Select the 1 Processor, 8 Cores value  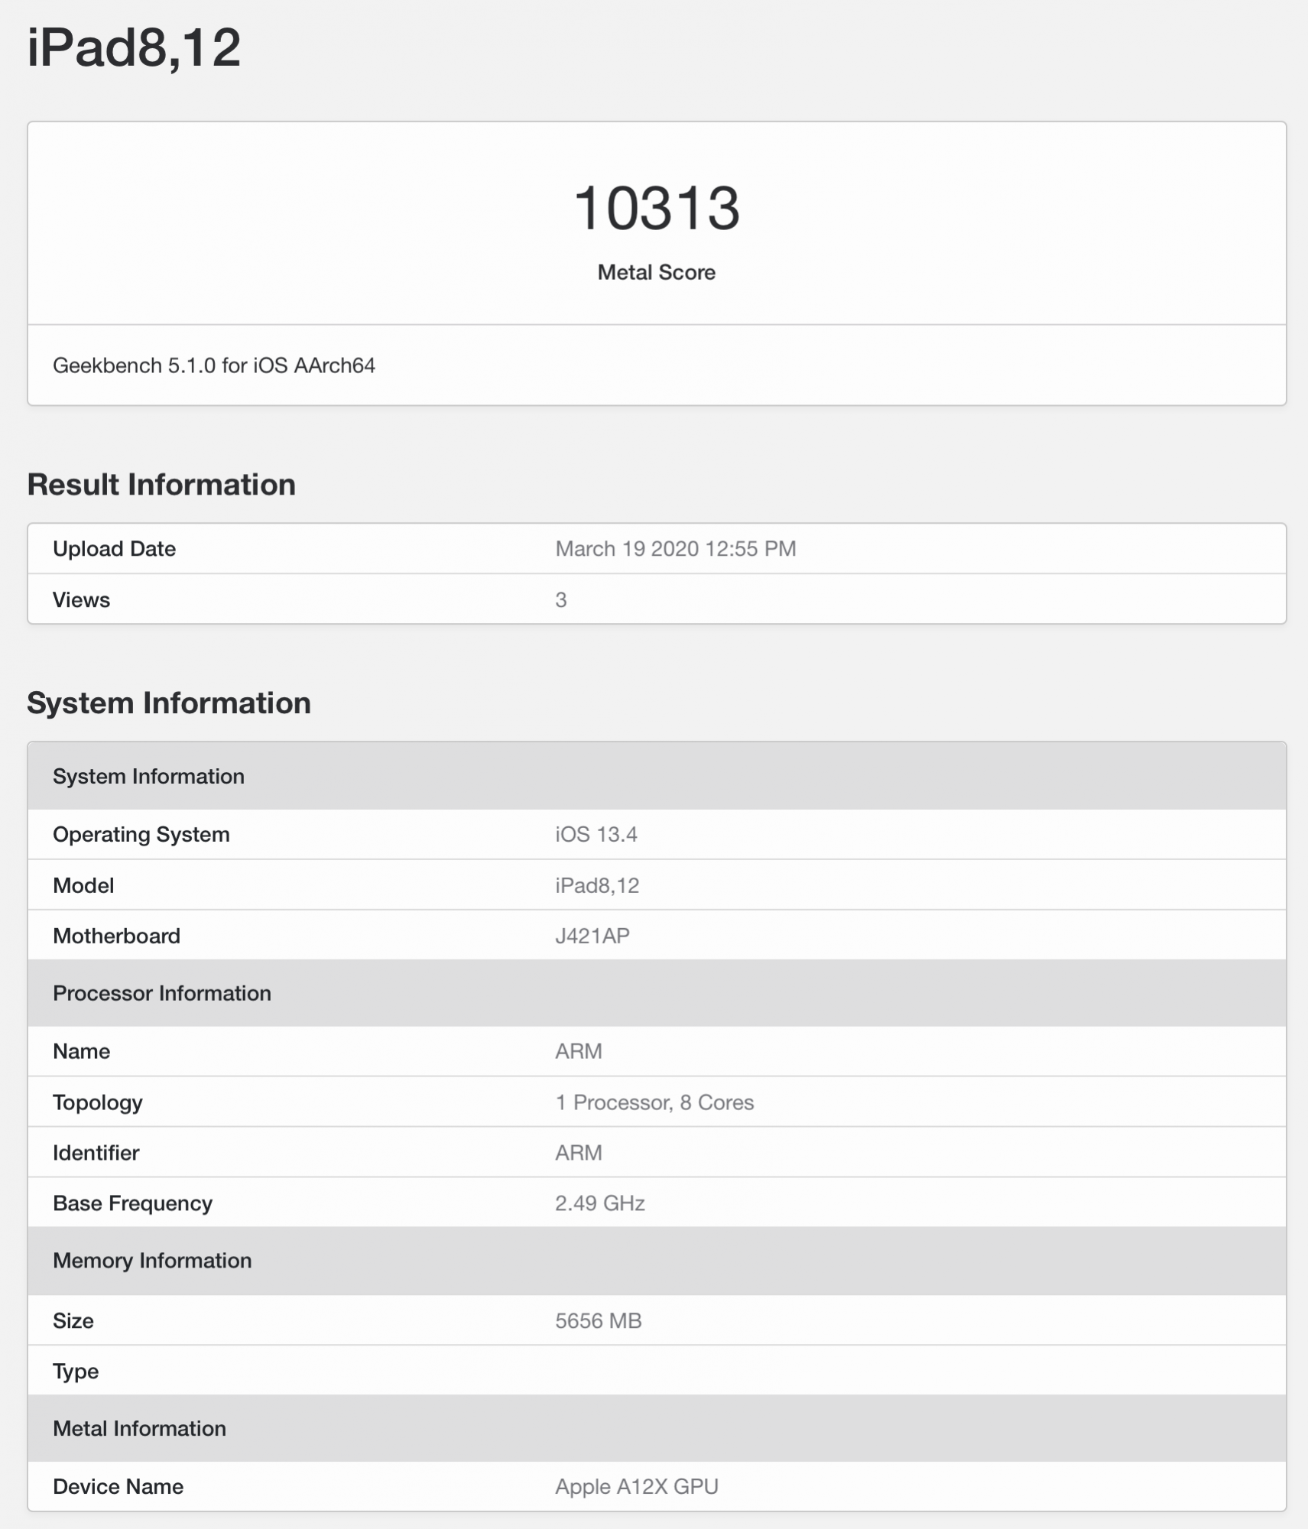coord(654,1102)
